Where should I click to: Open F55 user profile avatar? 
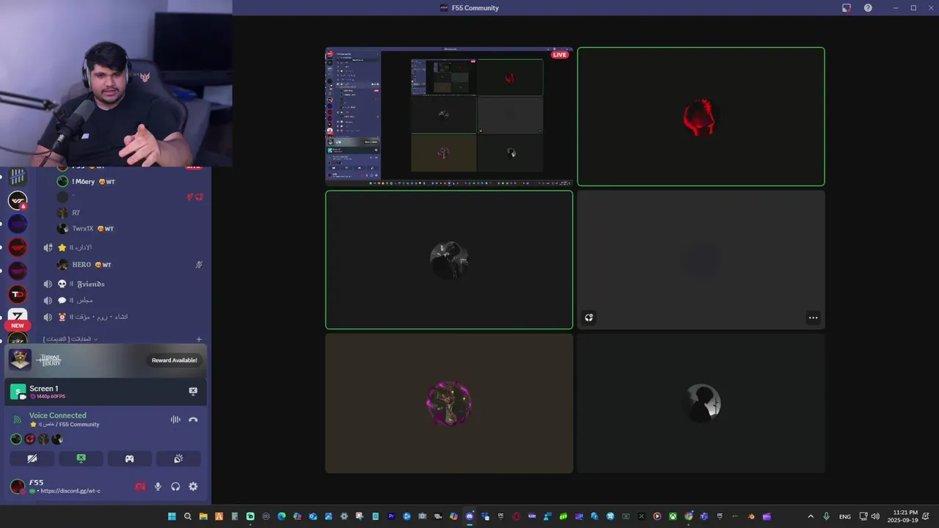(17, 486)
